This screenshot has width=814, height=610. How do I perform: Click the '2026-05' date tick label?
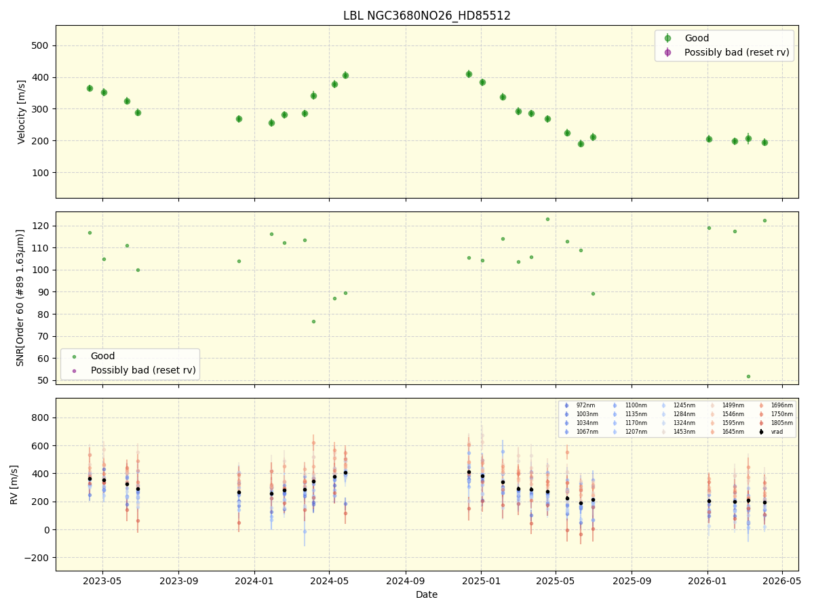tap(782, 581)
